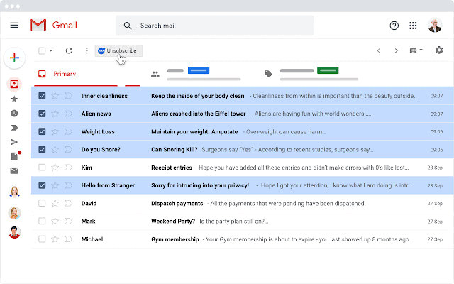Switch to the Primary tab
This screenshot has width=454, height=284.
tap(64, 74)
